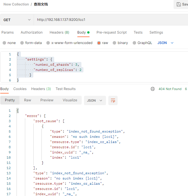Screen dimensions: 188x196
Task: Click the globe network icon
Action: (153, 89)
